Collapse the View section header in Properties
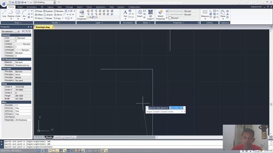This screenshot has width=273, height=153. pos(16,84)
